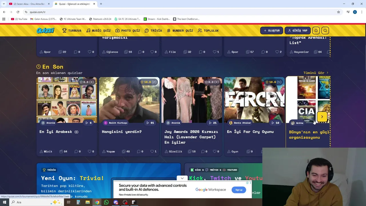
Task: Click the Tümünü Gör link
Action: (316, 73)
